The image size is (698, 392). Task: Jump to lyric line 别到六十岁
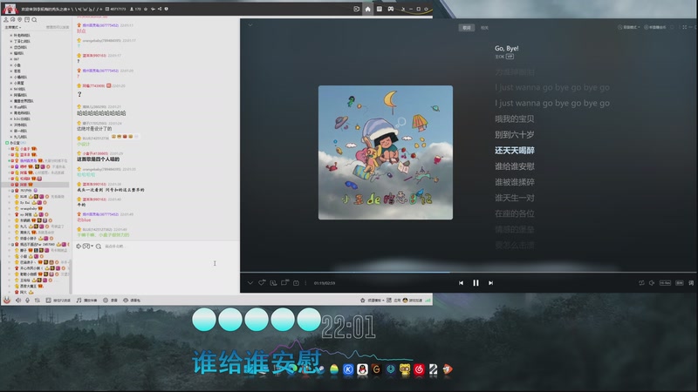[514, 134]
